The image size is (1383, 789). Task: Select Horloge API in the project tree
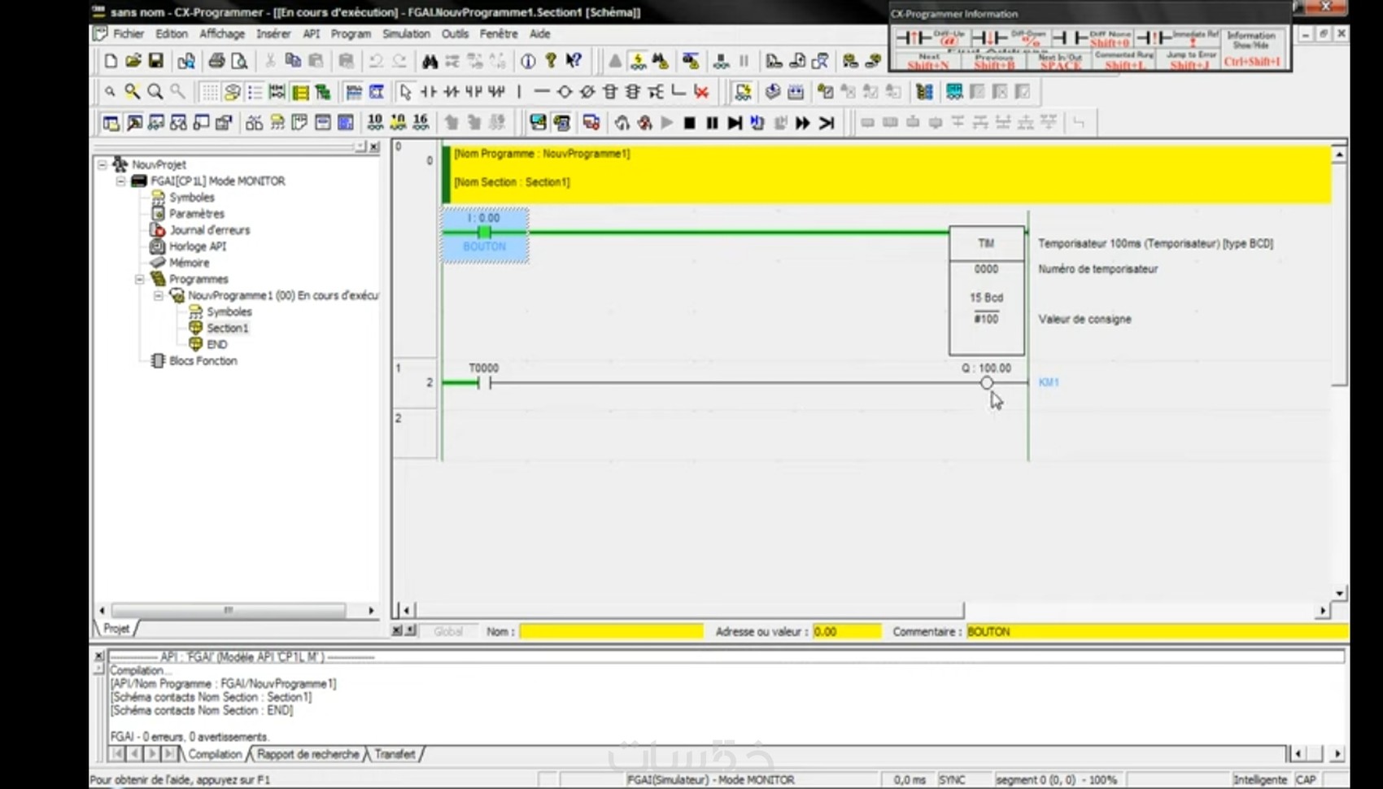pos(198,246)
